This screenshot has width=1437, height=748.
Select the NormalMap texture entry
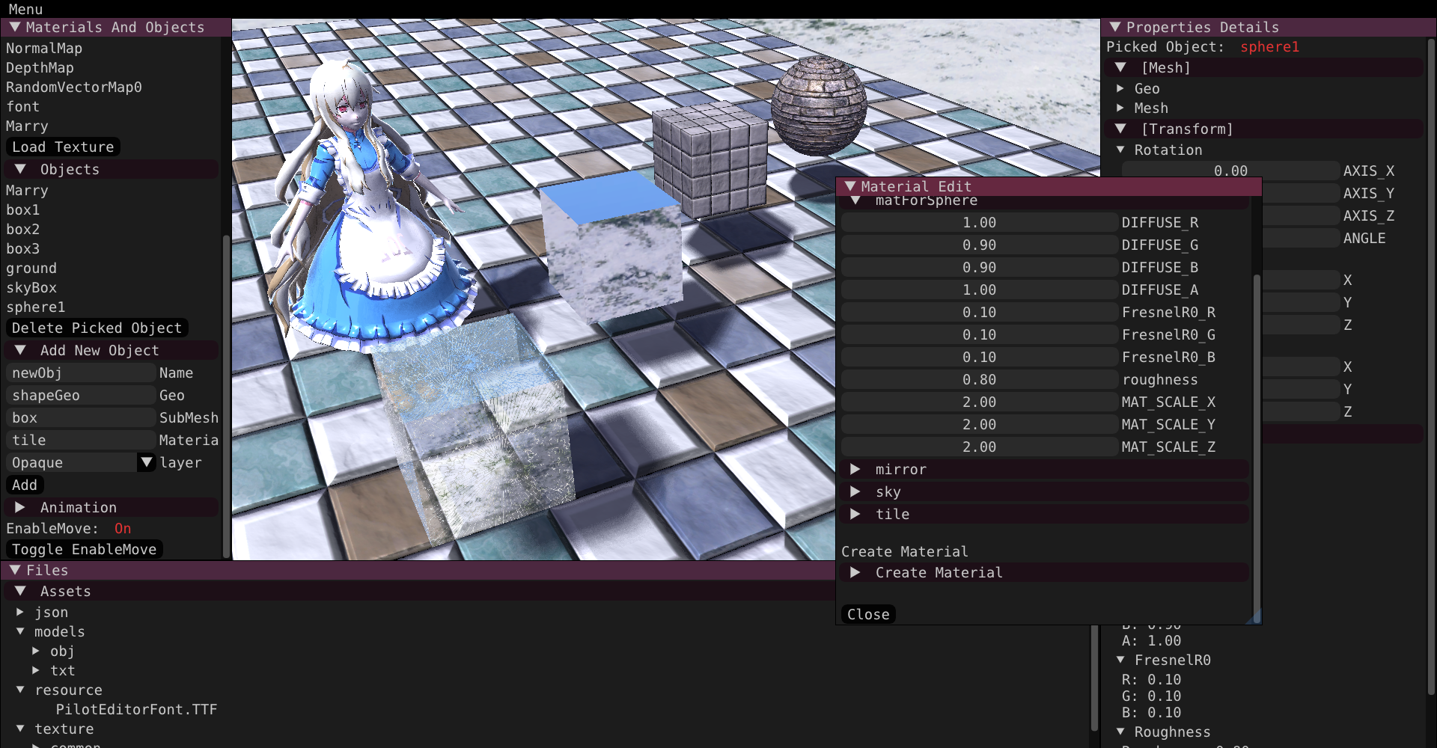coord(44,48)
